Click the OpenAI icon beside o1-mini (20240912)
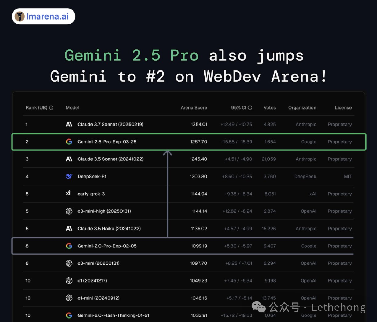This screenshot has height=322, width=377. coord(69,298)
